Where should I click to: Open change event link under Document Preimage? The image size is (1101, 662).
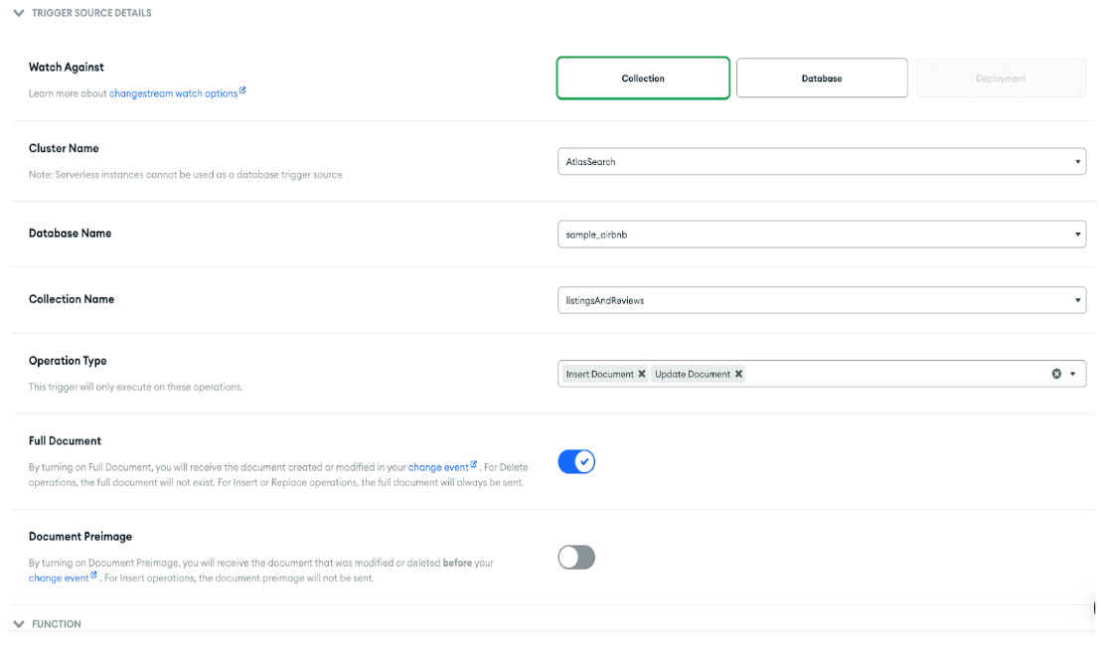pyautogui.click(x=59, y=579)
